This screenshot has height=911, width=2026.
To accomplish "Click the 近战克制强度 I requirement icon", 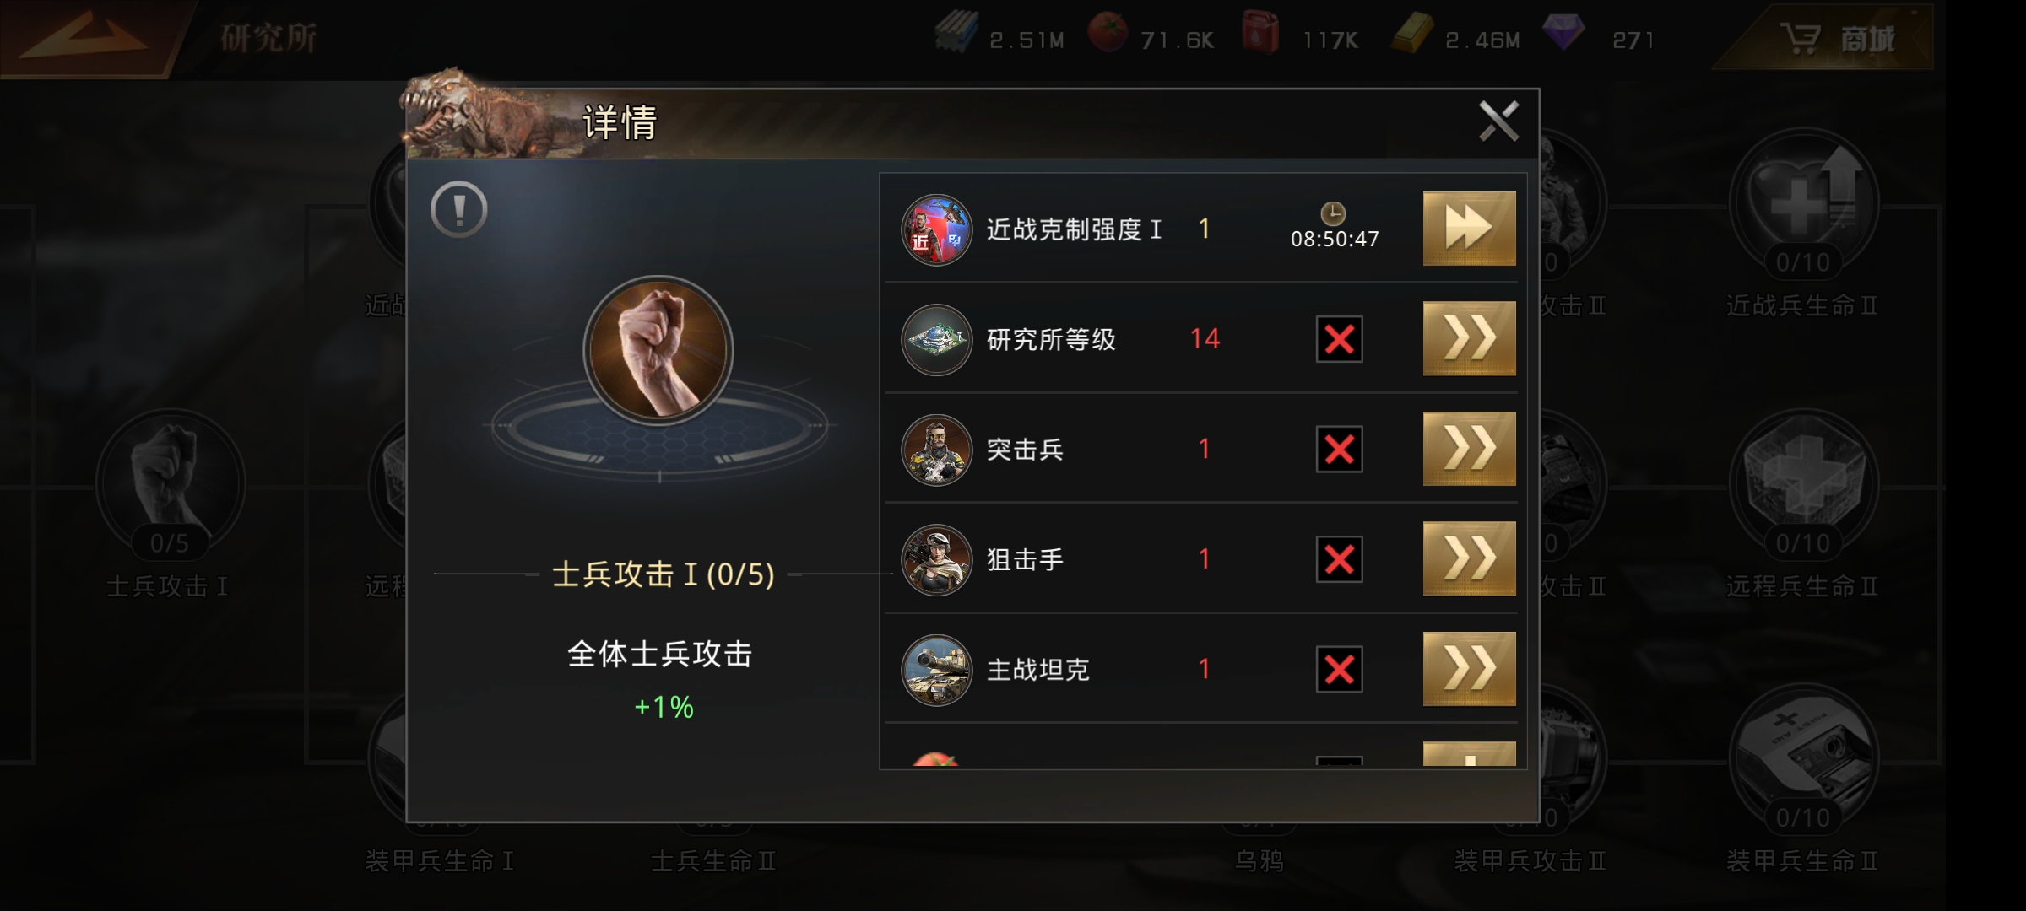I will click(x=936, y=229).
